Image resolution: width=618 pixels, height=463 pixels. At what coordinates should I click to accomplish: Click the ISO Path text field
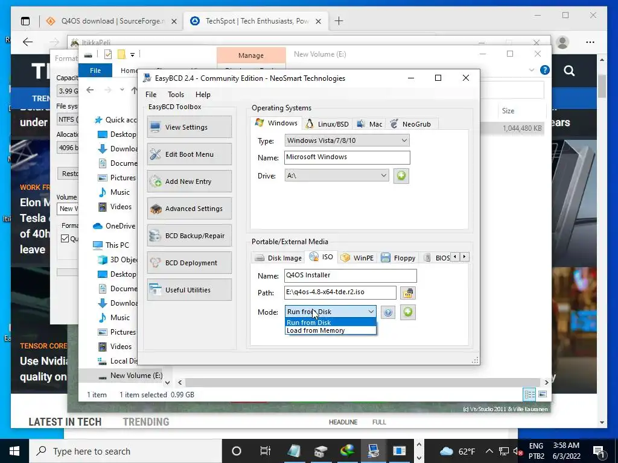(340, 292)
